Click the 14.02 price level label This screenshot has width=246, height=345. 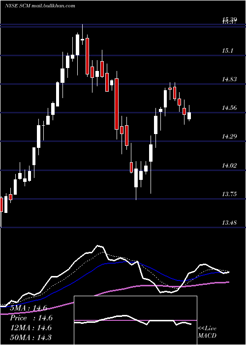(229, 166)
